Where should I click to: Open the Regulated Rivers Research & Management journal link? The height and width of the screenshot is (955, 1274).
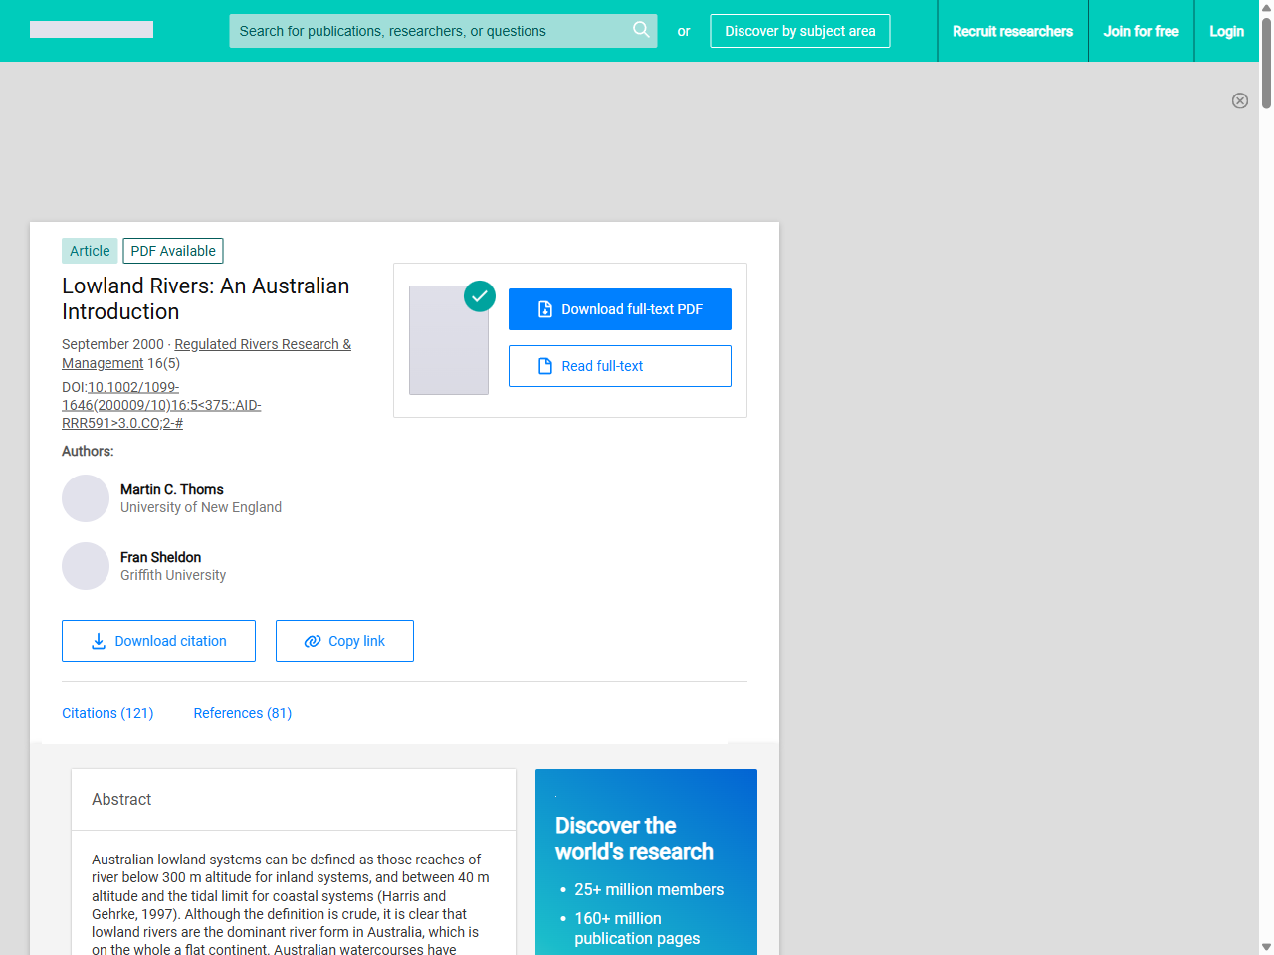click(262, 344)
